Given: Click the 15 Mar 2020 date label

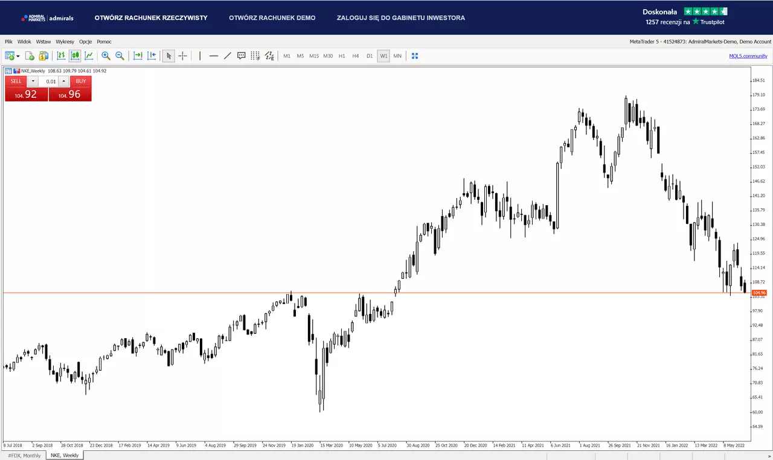Looking at the screenshot, I should (331, 446).
